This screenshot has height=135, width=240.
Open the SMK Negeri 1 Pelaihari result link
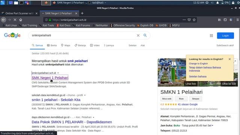tap(50, 78)
